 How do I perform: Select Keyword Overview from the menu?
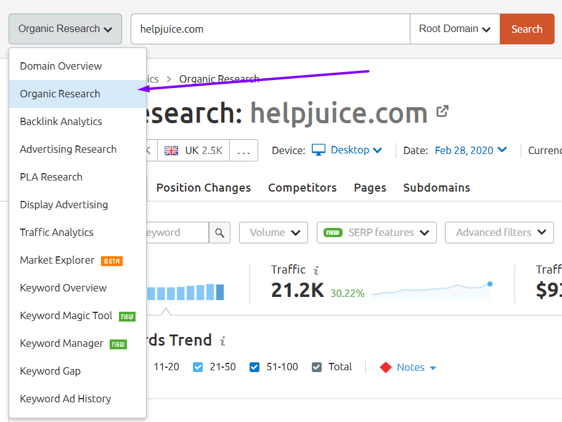tap(78, 288)
